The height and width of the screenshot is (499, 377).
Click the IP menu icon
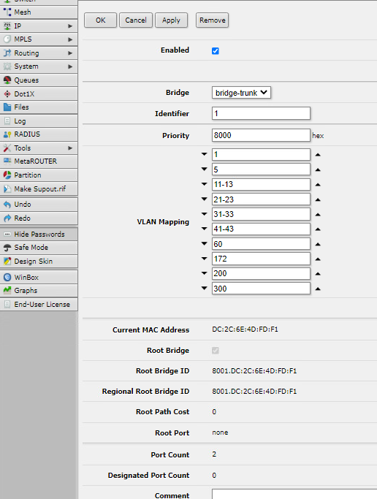pyautogui.click(x=7, y=26)
